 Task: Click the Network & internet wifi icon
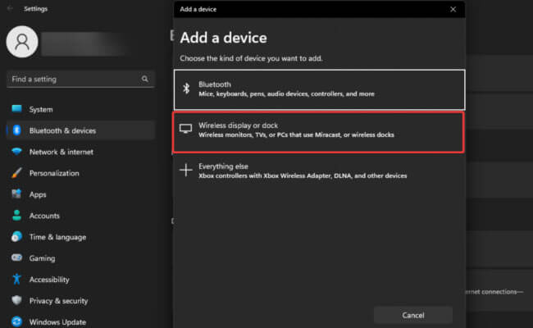click(x=16, y=151)
